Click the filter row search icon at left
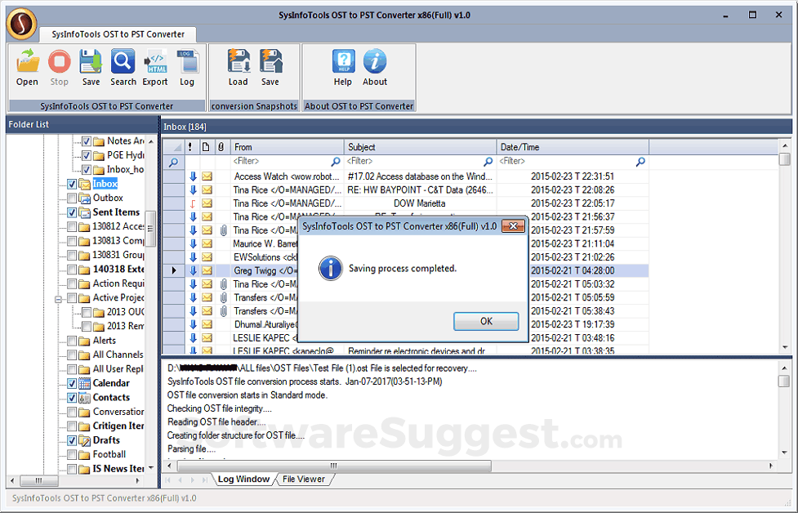This screenshot has width=798, height=513. click(x=173, y=163)
